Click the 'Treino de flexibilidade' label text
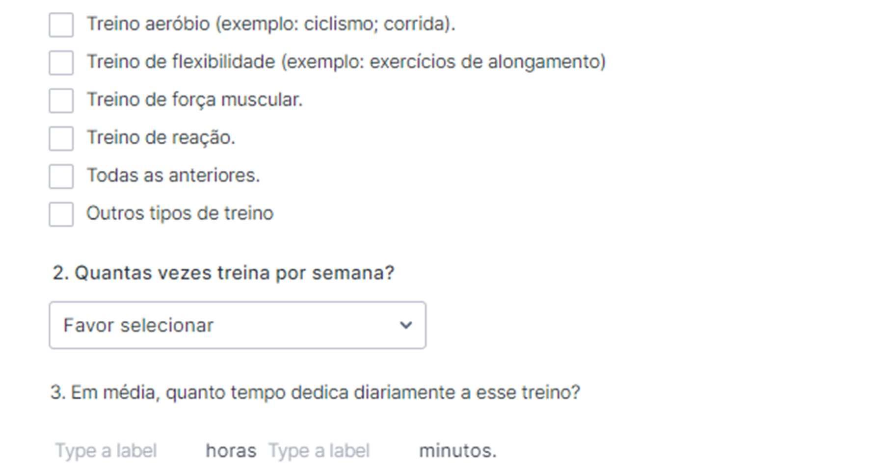 tap(346, 62)
